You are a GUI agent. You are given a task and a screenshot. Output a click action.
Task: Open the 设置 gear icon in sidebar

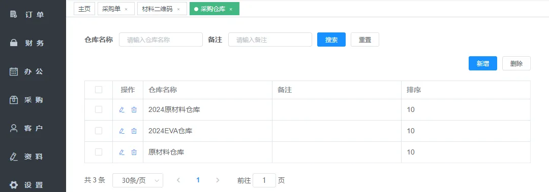click(13, 185)
